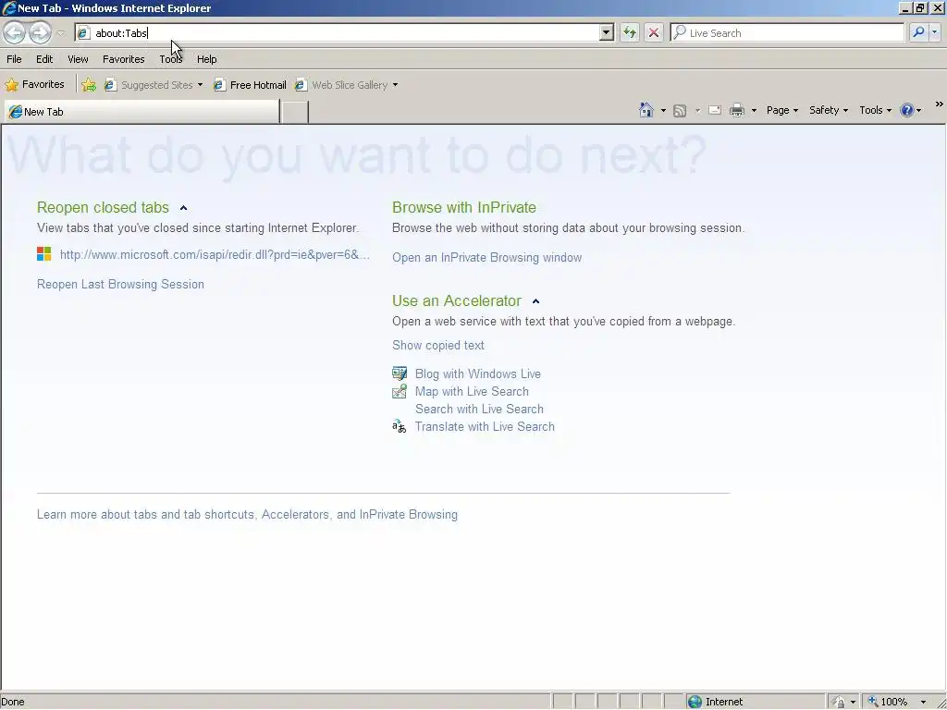Click the 100% zoom level button
The width and height of the screenshot is (947, 710).
click(888, 702)
